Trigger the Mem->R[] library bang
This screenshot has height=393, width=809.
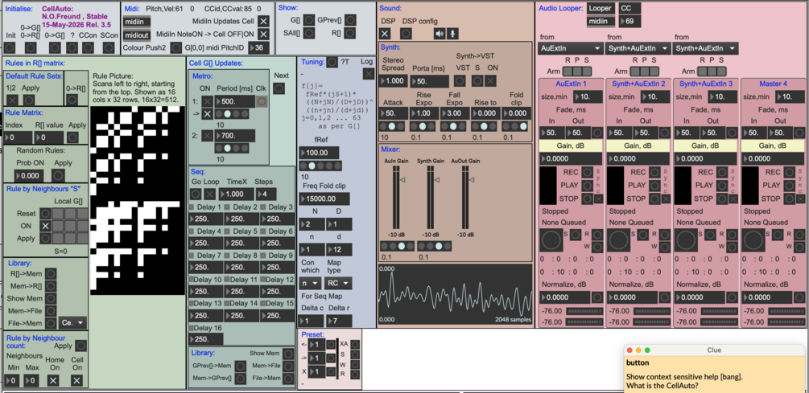tap(51, 286)
